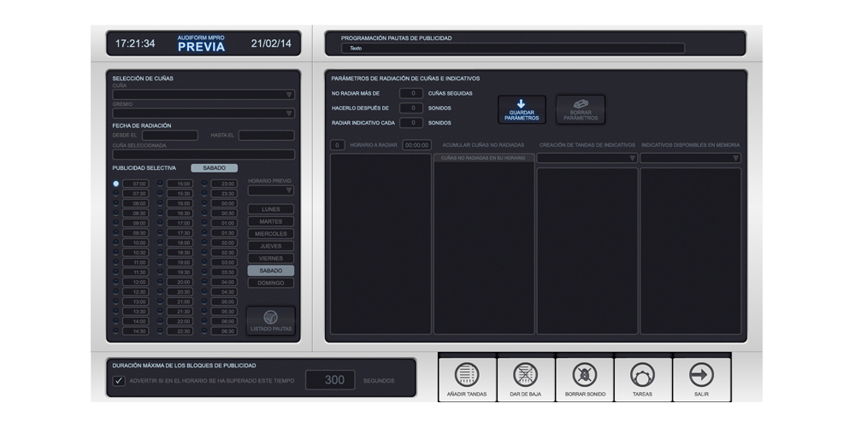Select the Jueves day button
The width and height of the screenshot is (855, 427).
[x=271, y=246]
